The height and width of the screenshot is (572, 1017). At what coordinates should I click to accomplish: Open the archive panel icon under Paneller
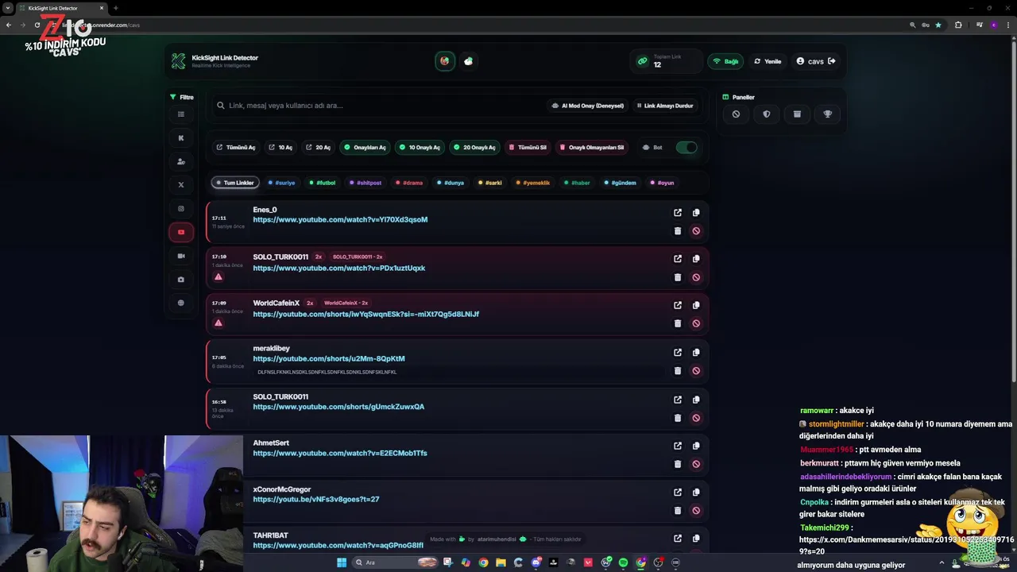[797, 114]
